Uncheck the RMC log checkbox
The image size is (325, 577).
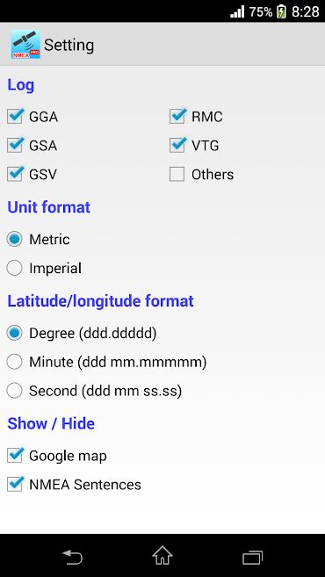click(177, 116)
